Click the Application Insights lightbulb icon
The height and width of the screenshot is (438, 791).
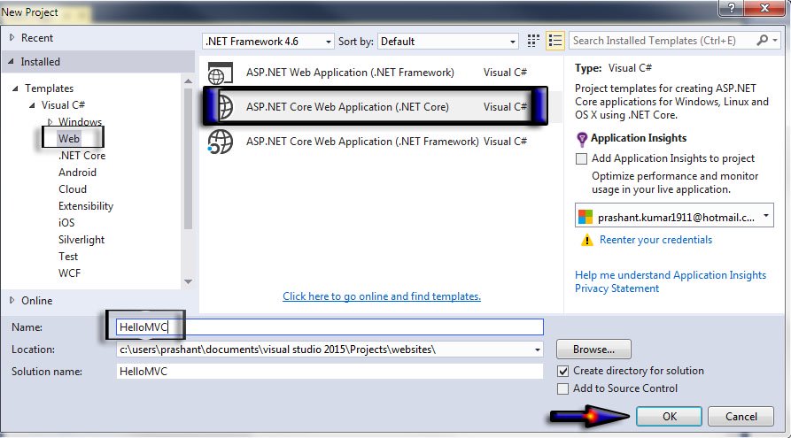tap(582, 139)
